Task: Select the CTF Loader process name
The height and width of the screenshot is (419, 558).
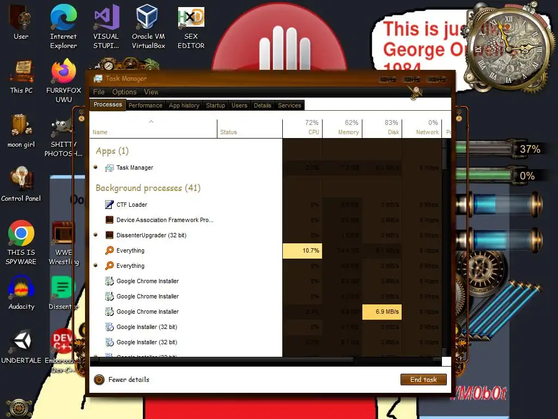Action: 132,205
